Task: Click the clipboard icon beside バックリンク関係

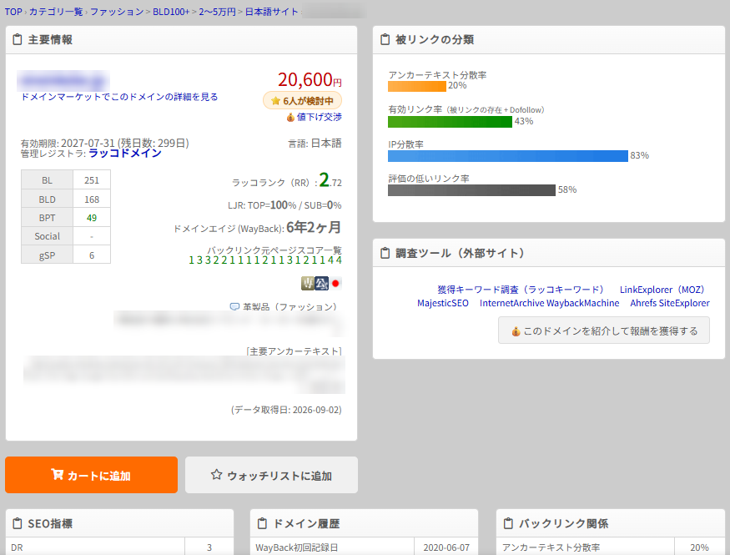Action: (508, 523)
